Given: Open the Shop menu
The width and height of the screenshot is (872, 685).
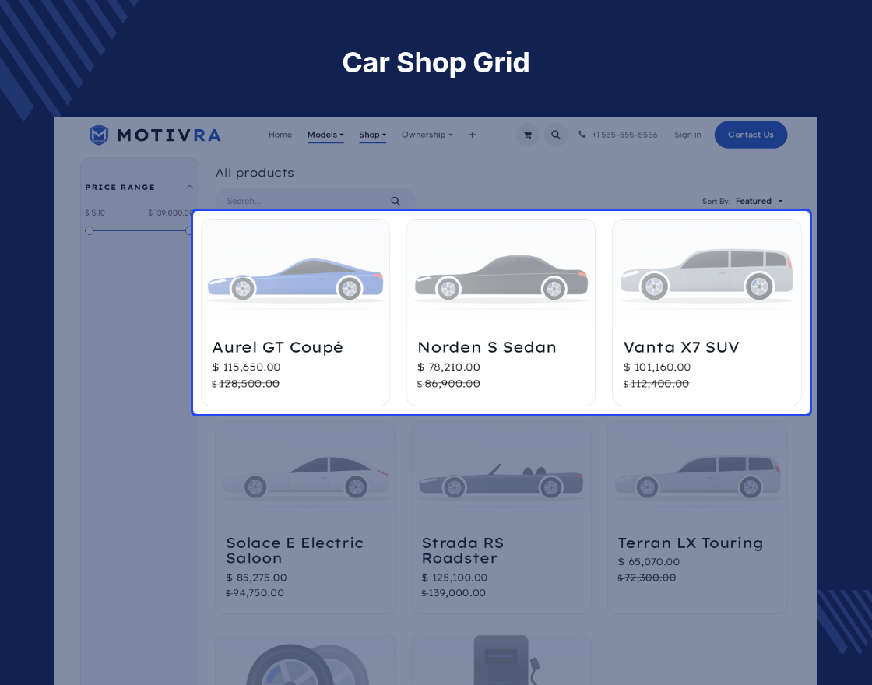Looking at the screenshot, I should coord(373,135).
